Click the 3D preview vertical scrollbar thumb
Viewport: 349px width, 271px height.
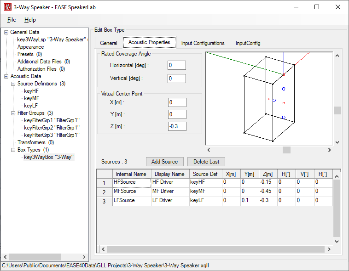click(x=337, y=110)
